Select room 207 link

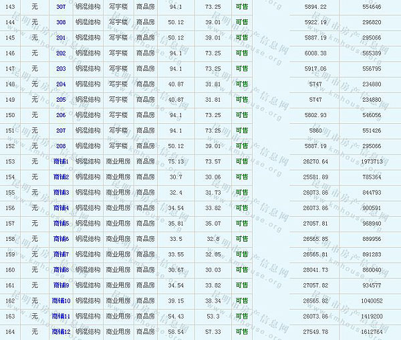61,131
